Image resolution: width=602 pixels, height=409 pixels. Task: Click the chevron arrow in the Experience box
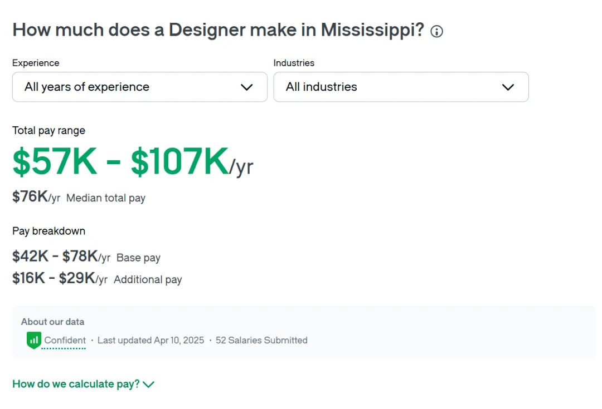click(246, 87)
